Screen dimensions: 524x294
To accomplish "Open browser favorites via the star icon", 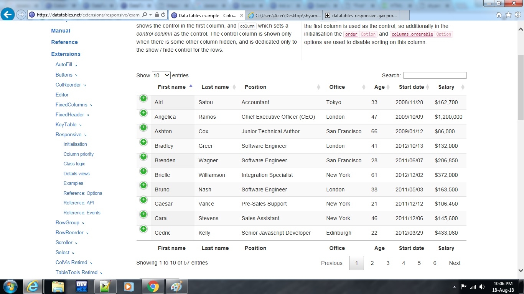I will [x=508, y=15].
